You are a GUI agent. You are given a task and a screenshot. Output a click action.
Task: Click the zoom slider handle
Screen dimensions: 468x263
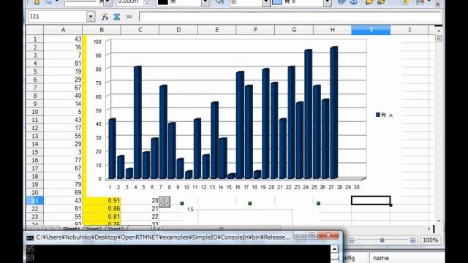click(382, 240)
